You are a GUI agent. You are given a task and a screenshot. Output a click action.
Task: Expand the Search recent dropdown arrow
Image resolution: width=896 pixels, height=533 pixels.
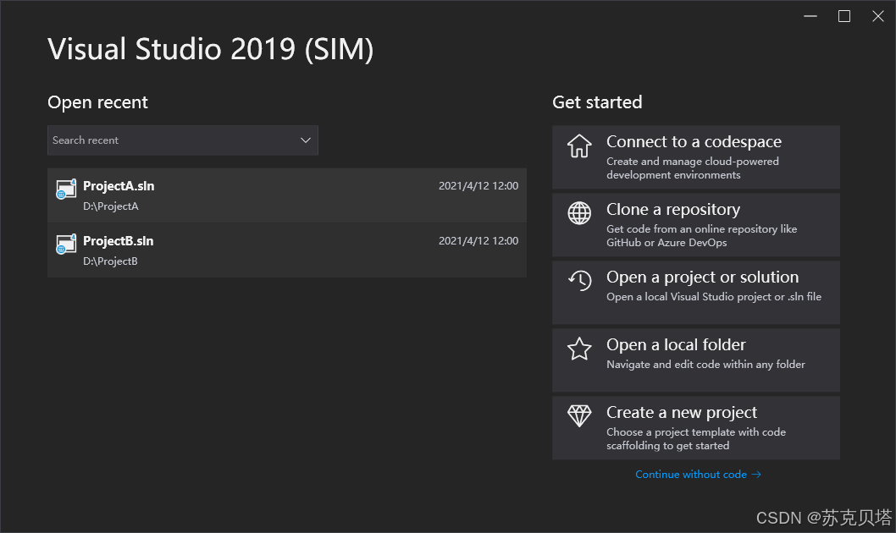[x=306, y=140]
